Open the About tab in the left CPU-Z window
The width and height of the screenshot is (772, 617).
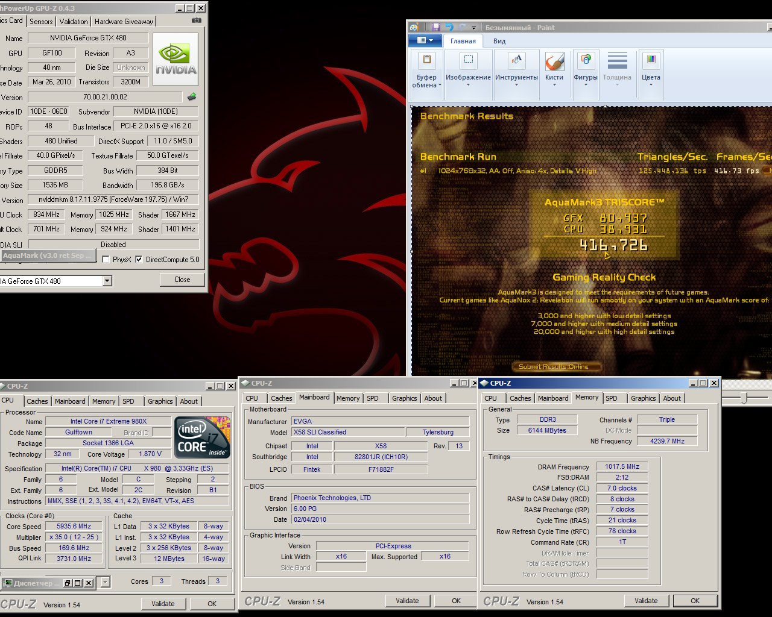[189, 401]
